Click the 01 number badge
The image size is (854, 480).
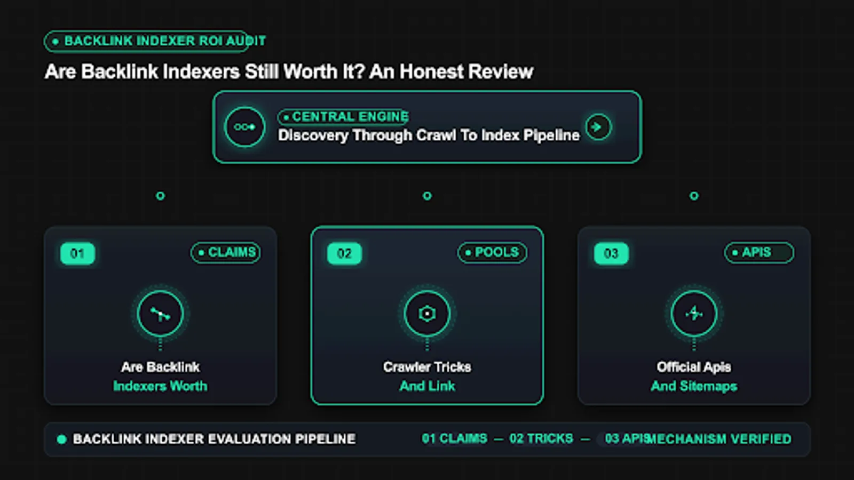(78, 253)
